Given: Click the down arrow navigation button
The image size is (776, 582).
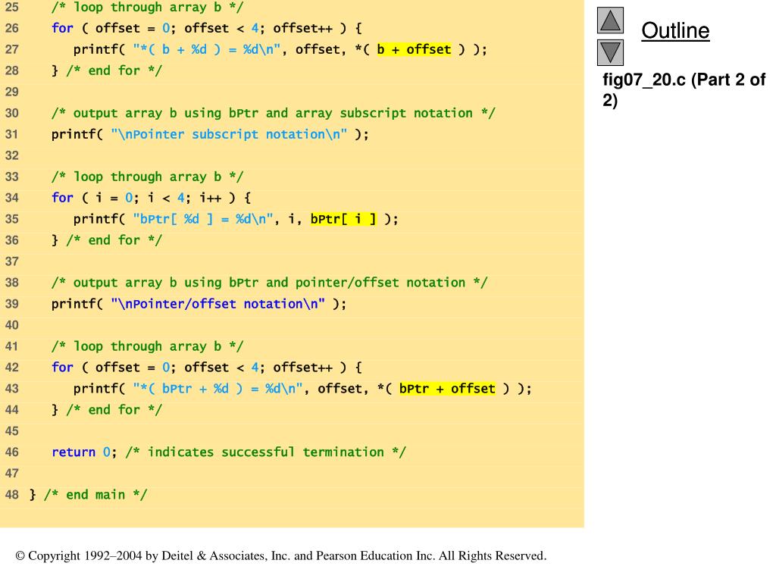Looking at the screenshot, I should (610, 52).
